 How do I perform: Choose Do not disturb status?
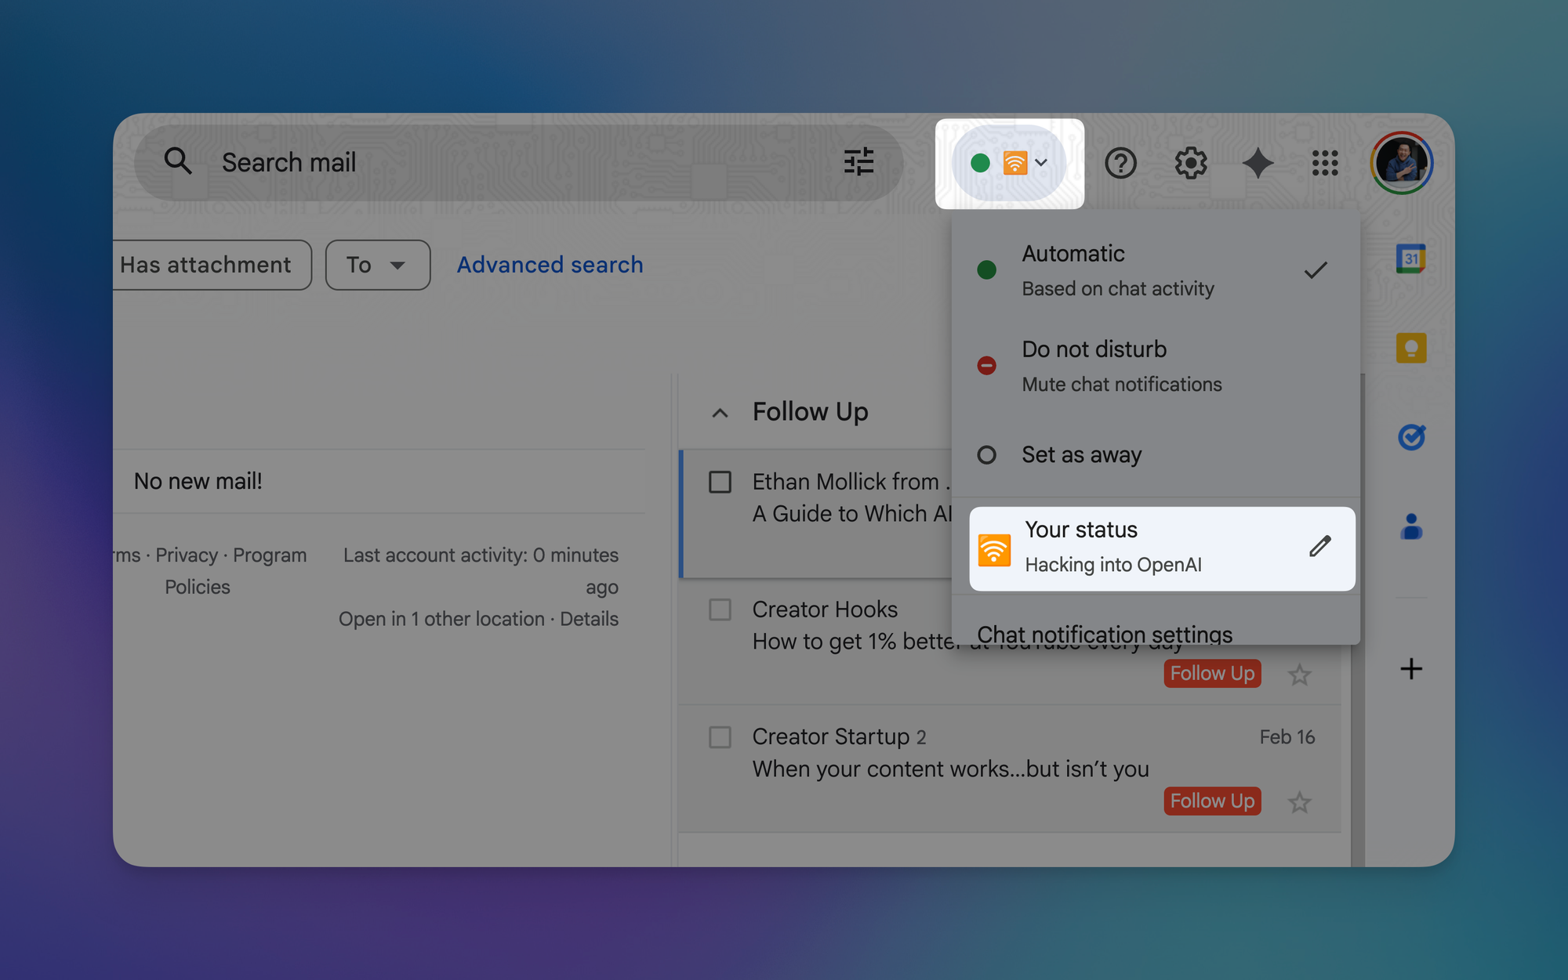(x=1094, y=365)
